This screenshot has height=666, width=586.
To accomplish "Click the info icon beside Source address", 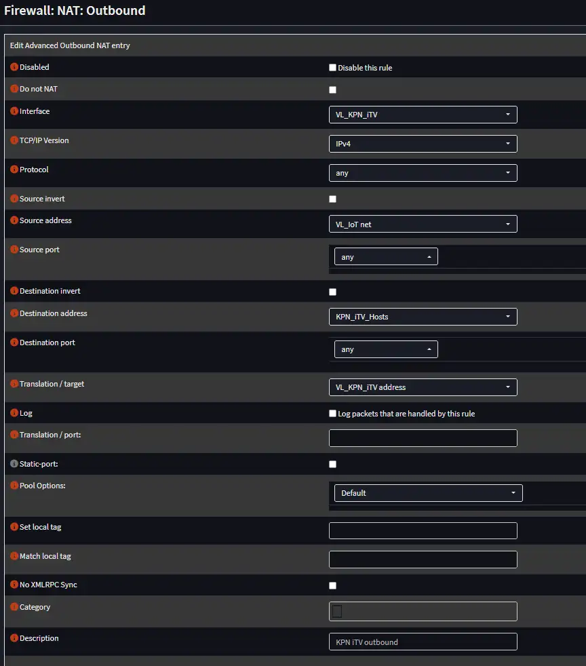I will point(14,220).
